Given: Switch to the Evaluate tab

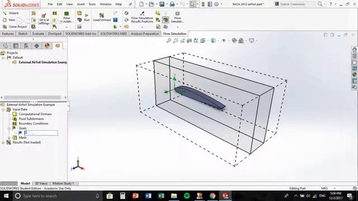Looking at the screenshot, I should point(38,33).
